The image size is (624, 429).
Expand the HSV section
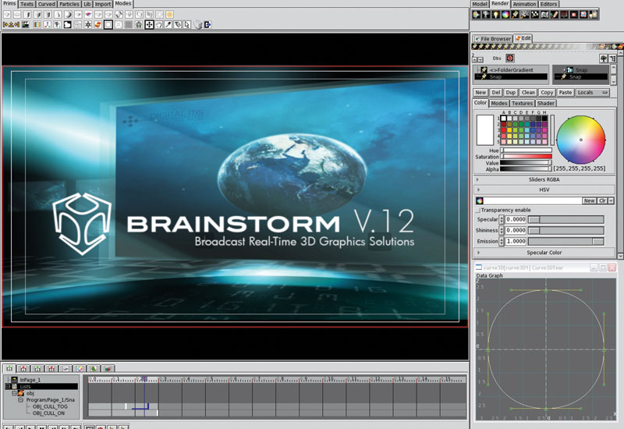click(x=544, y=190)
